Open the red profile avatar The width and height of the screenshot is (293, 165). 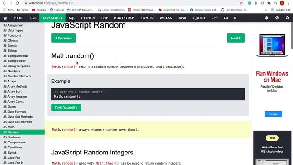pyautogui.click(x=282, y=3)
